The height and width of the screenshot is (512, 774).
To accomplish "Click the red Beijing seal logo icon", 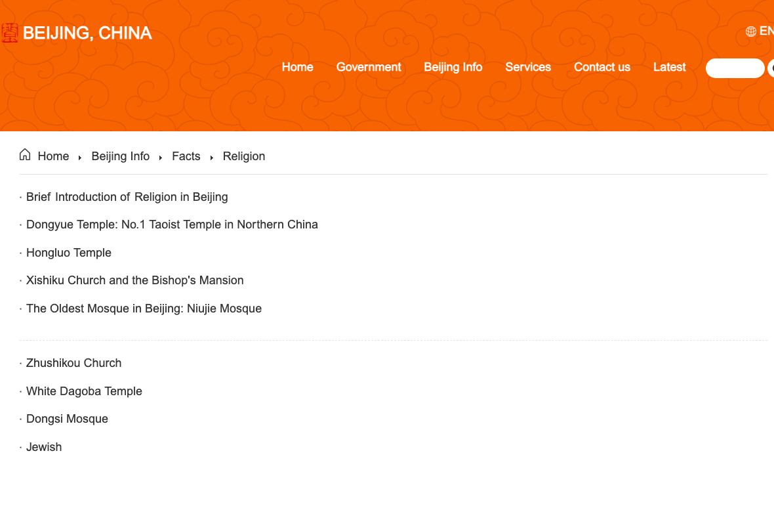I will [x=9, y=33].
